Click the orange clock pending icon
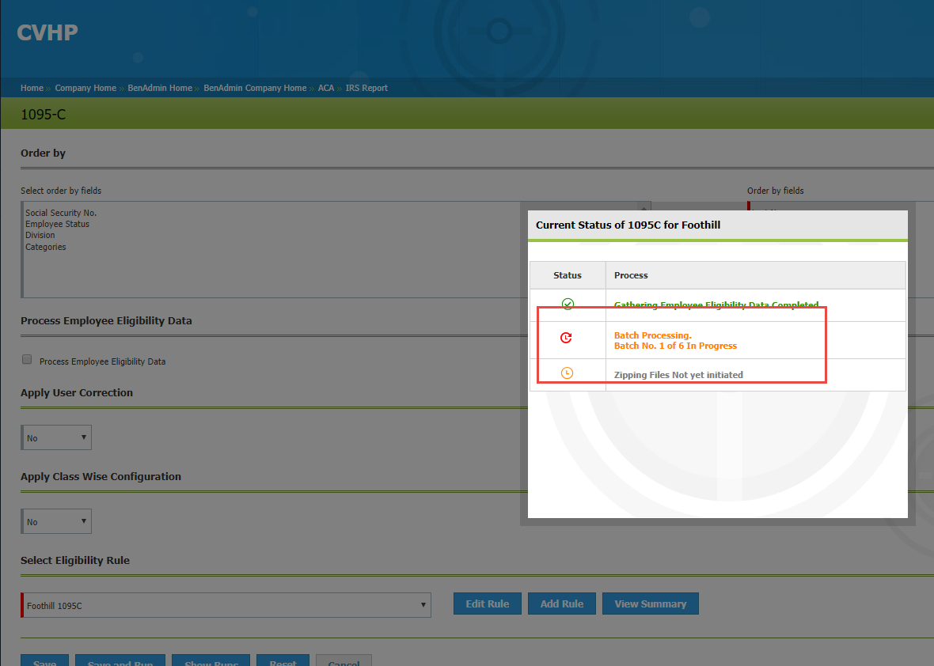934x666 pixels. click(567, 373)
